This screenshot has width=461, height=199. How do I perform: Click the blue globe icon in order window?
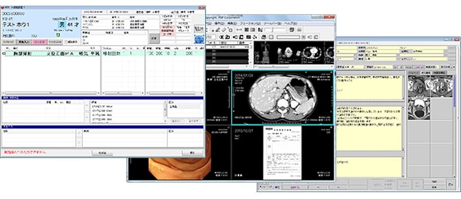pos(199,39)
